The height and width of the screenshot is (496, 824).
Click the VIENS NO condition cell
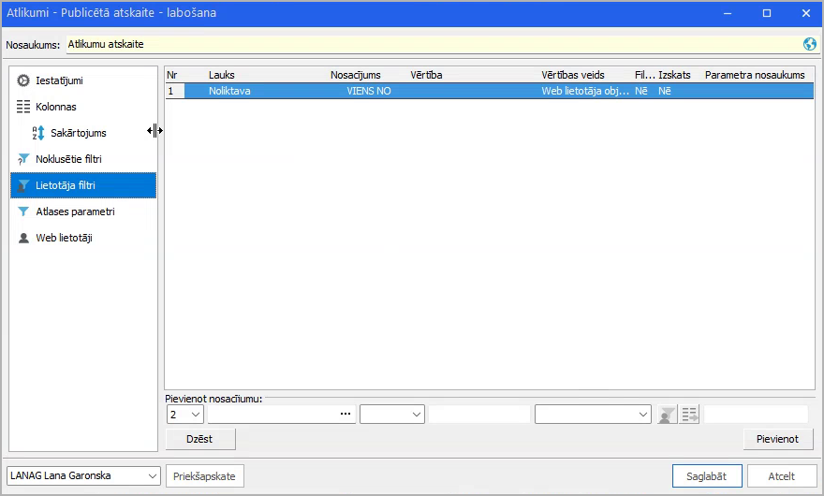(x=368, y=91)
